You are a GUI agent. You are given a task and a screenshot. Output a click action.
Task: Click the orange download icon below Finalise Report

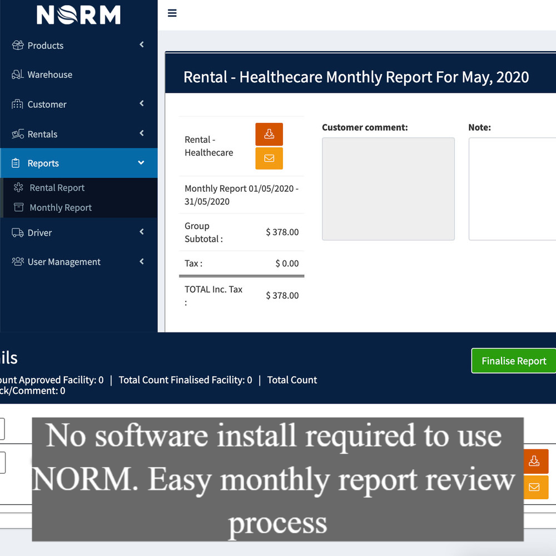pos(535,461)
